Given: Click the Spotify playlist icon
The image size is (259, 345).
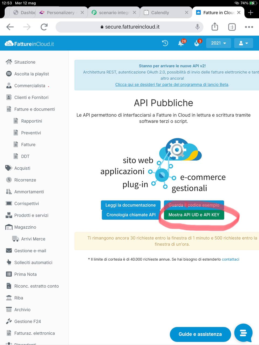Looking at the screenshot, I should coord(9,74).
